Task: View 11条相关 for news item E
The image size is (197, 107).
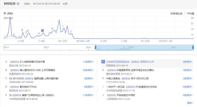Action: tap(88, 95)
